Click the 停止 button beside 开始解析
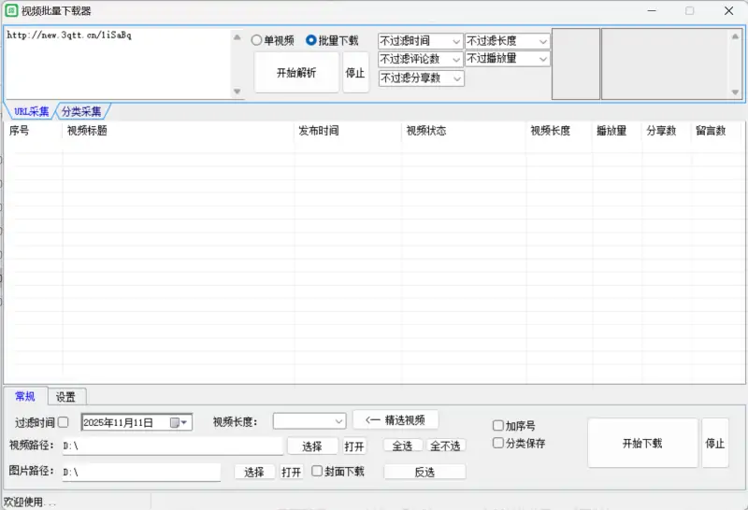This screenshot has width=748, height=510. (355, 73)
